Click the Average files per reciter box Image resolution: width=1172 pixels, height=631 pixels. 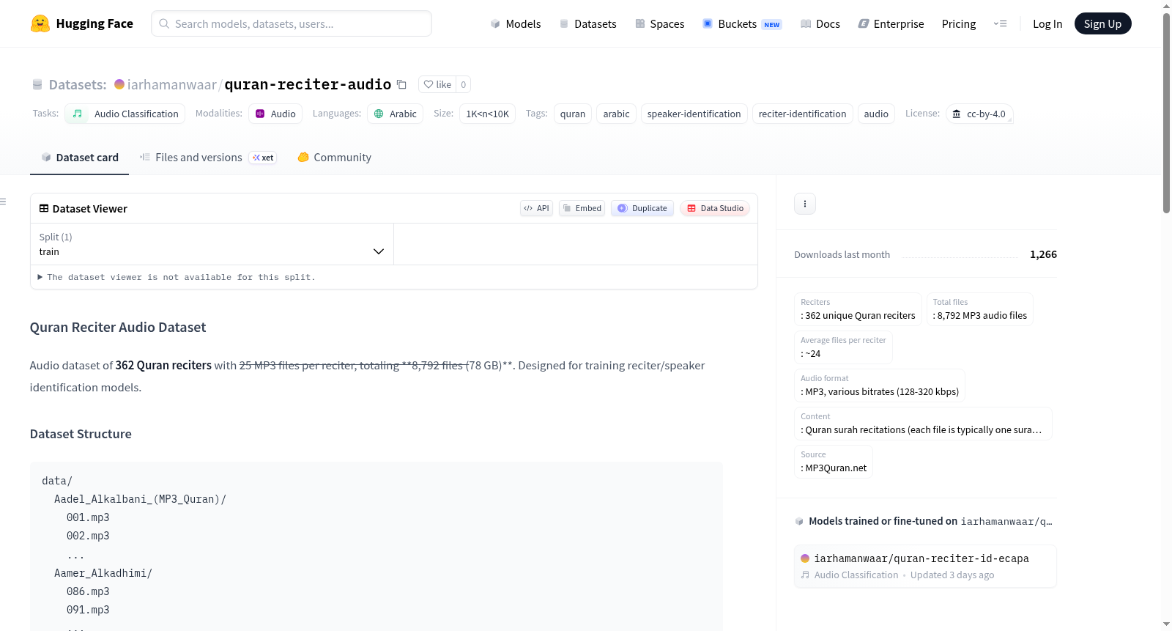[x=843, y=347]
